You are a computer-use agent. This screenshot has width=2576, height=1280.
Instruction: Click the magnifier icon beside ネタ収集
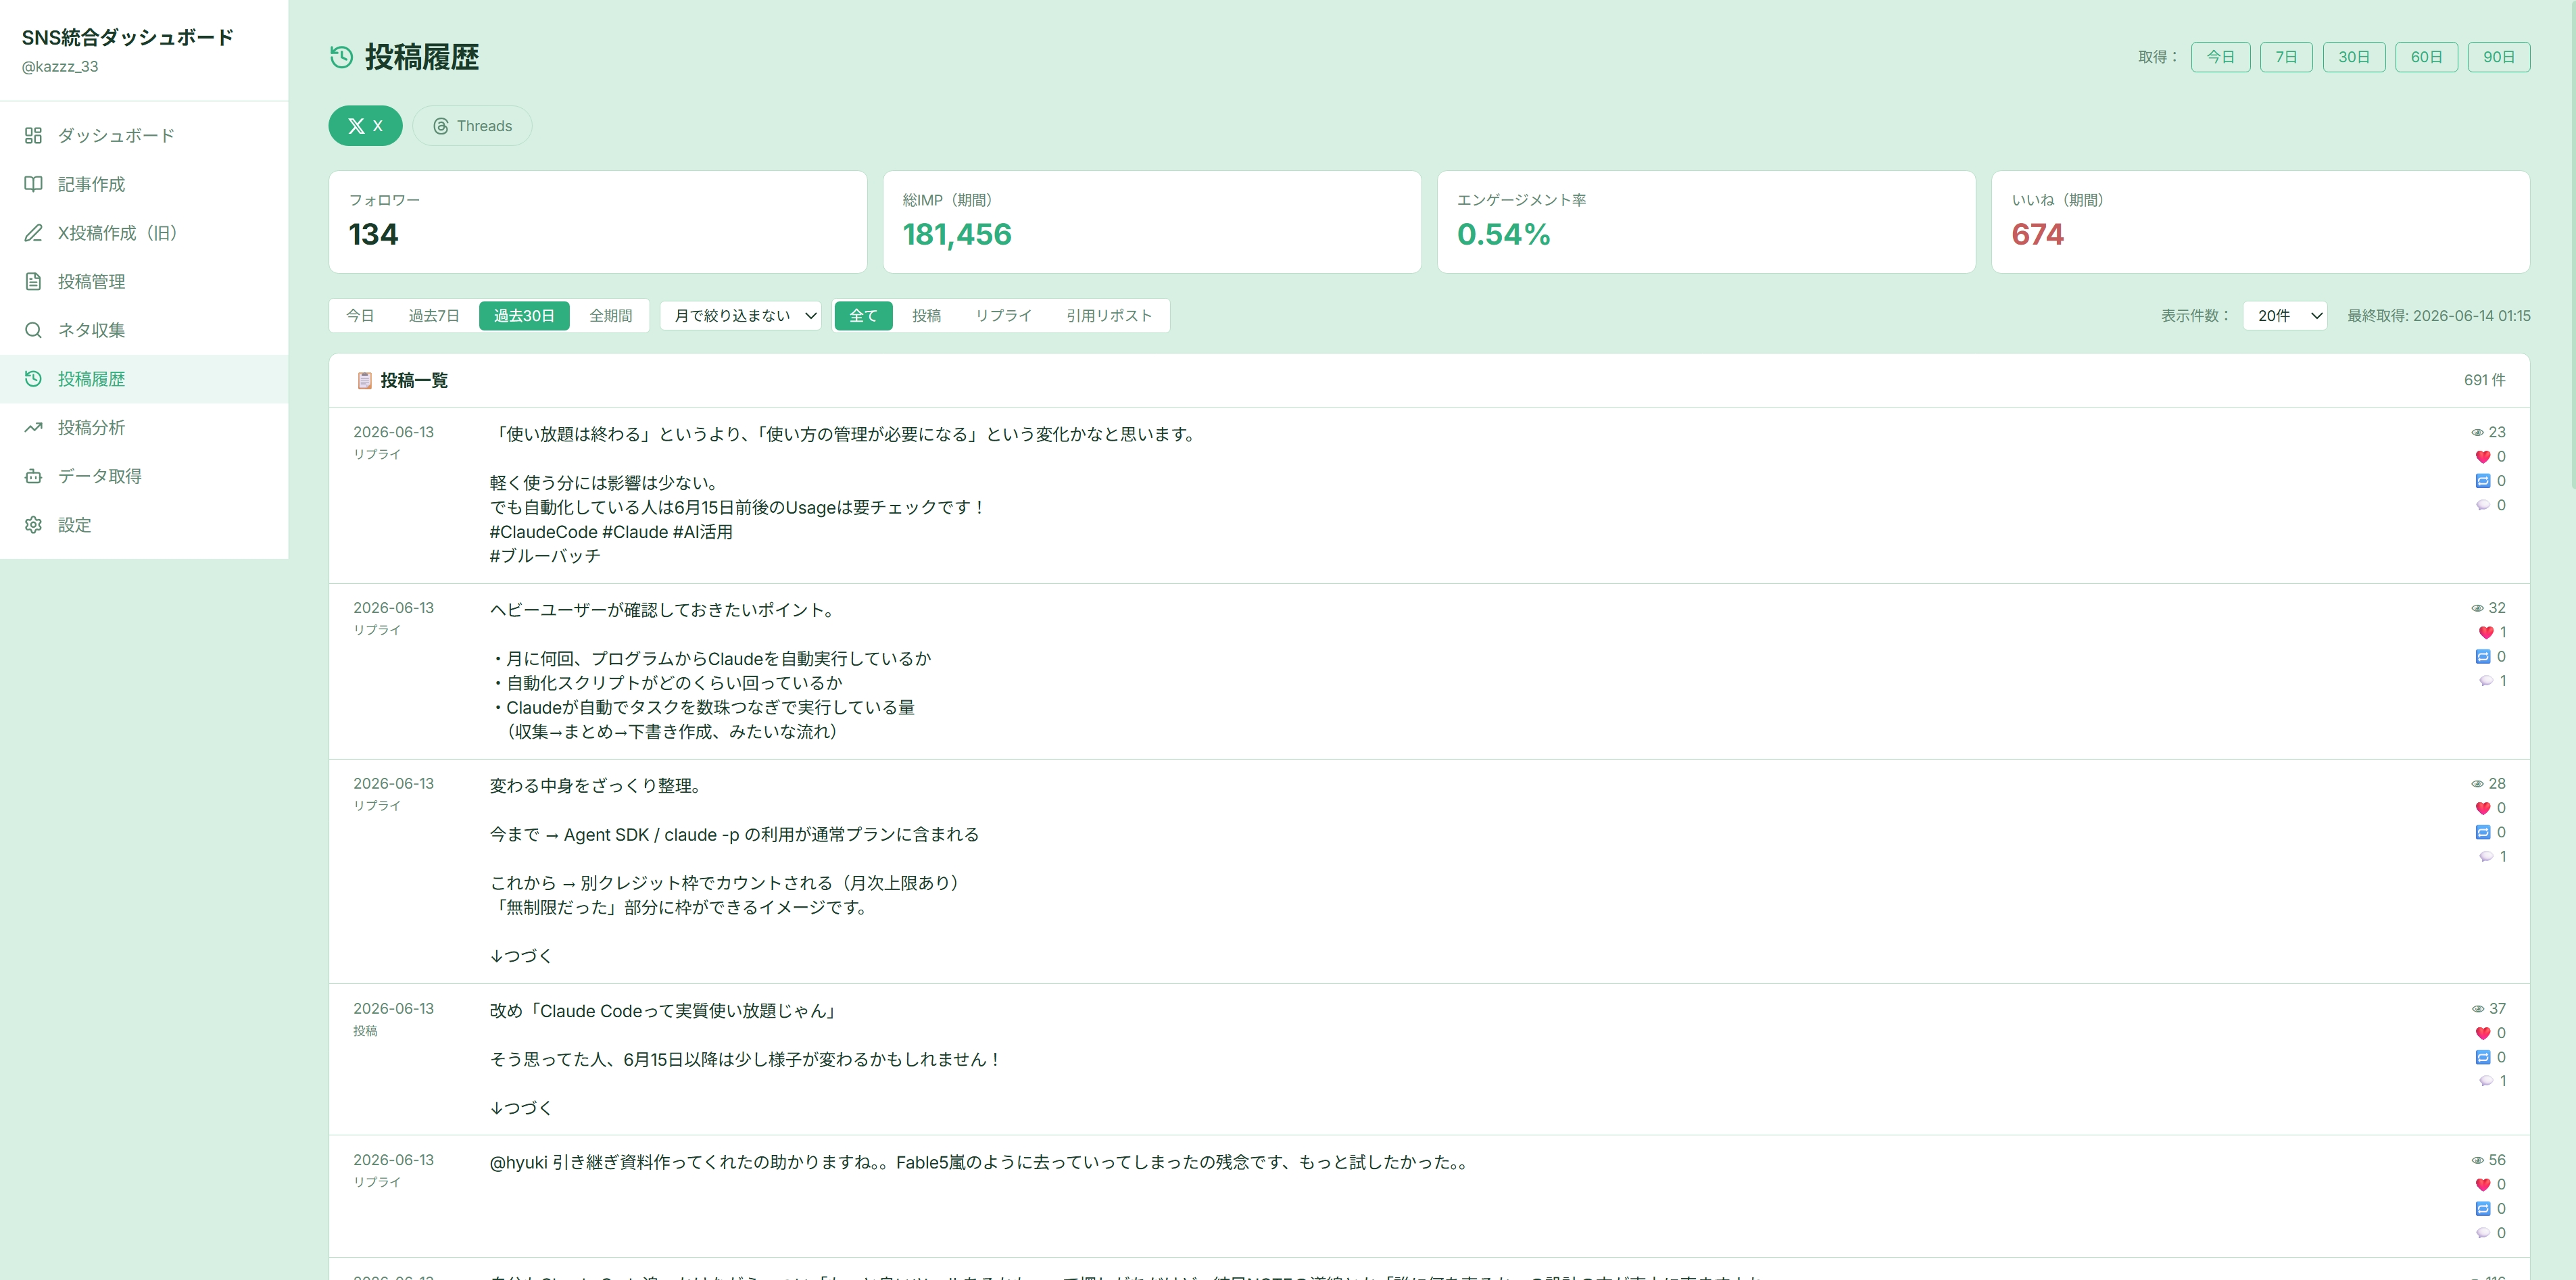(33, 330)
